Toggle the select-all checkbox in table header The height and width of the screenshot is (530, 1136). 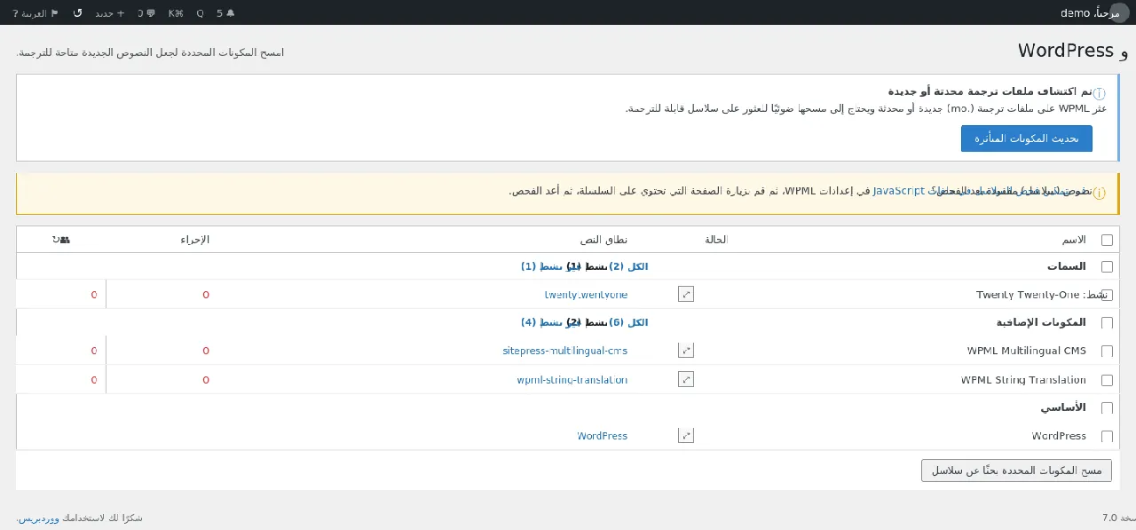[x=1107, y=240]
